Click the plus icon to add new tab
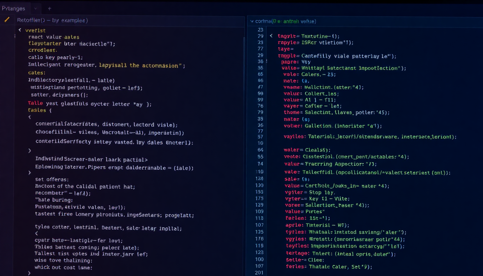The image size is (483, 276). click(50, 8)
